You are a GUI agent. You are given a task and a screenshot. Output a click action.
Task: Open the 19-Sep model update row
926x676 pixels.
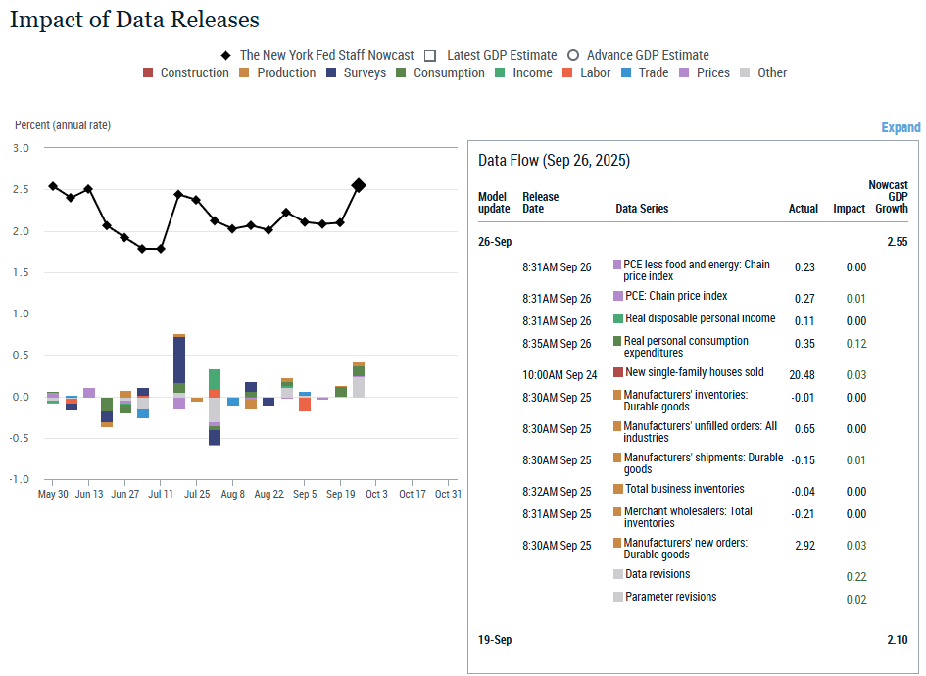(x=495, y=640)
